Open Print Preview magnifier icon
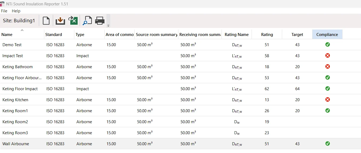The width and height of the screenshot is (361, 153). click(x=87, y=21)
